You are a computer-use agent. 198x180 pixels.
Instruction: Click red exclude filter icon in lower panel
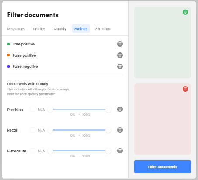point(185,89)
